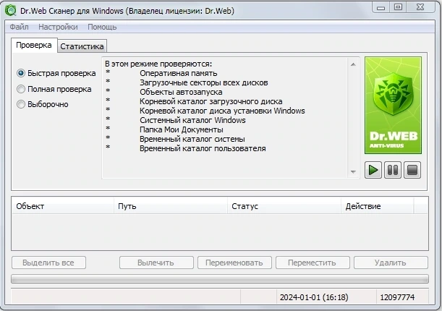Click the Вылечить button
The image size is (442, 311).
coord(156,263)
